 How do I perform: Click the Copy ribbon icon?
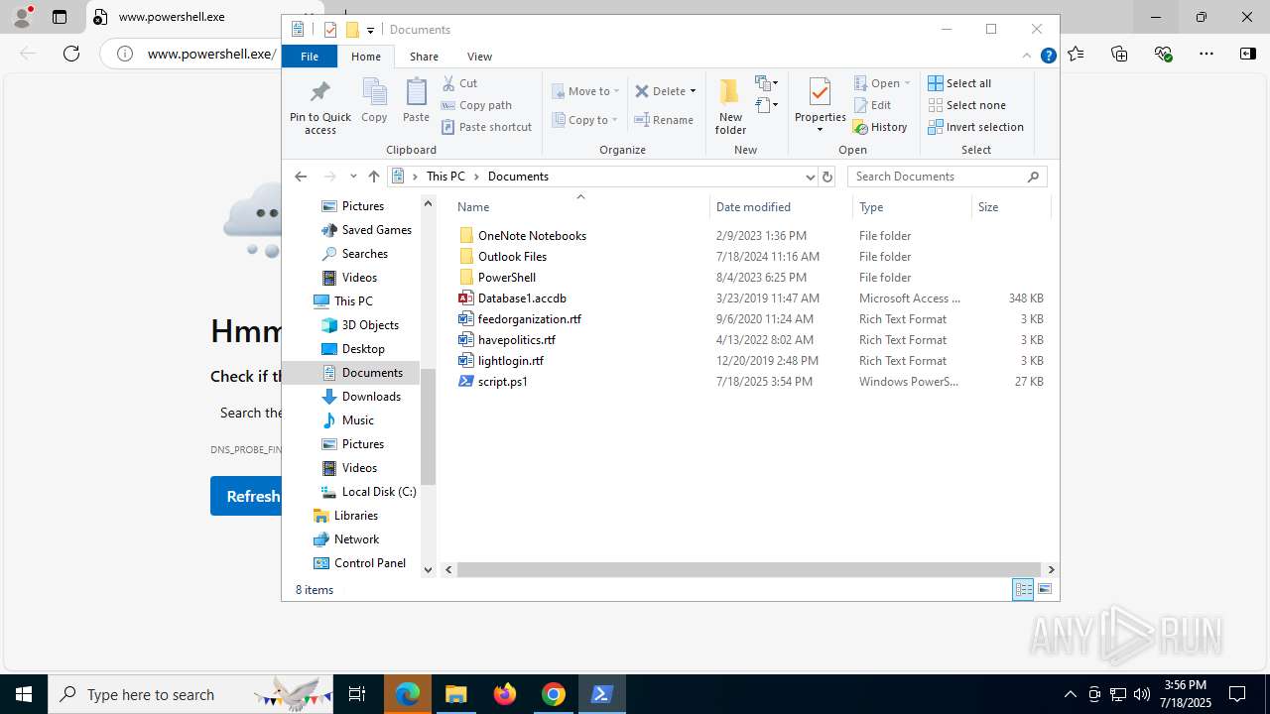pyautogui.click(x=374, y=101)
